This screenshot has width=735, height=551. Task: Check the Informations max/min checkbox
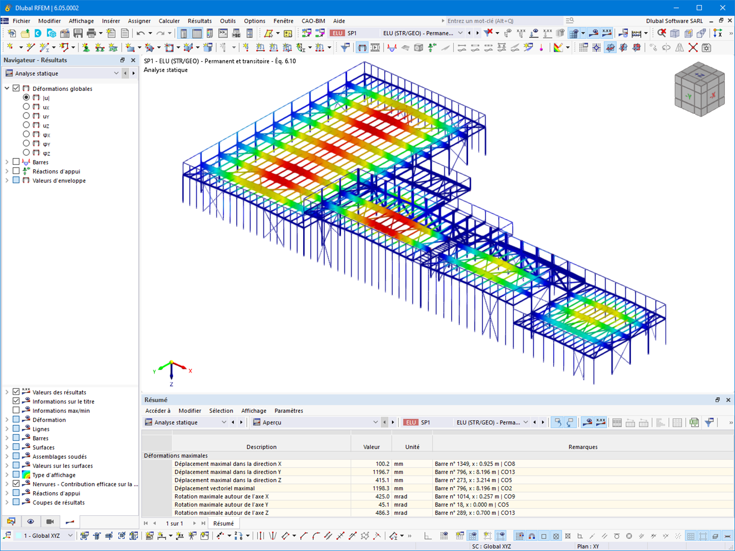16,410
